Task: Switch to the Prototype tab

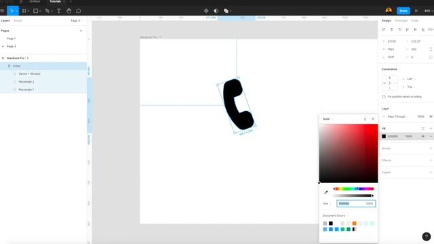Action: coord(401,20)
